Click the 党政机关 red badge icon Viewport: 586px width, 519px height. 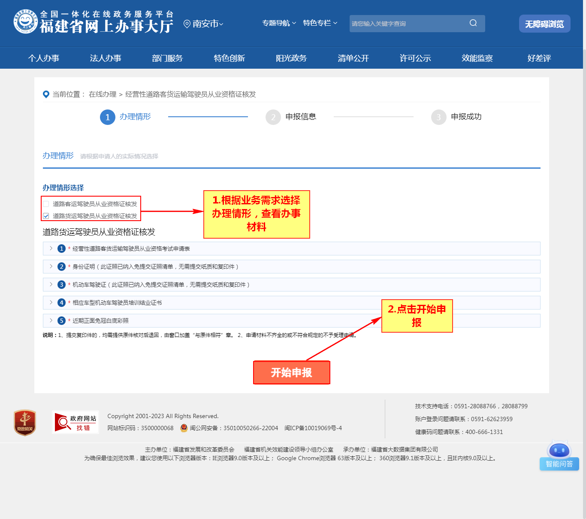[25, 422]
